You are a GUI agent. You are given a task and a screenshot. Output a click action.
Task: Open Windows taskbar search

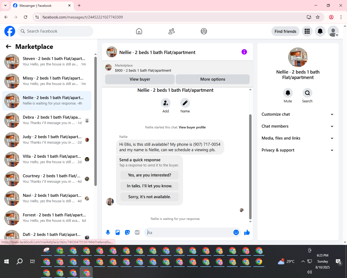(x=20, y=261)
